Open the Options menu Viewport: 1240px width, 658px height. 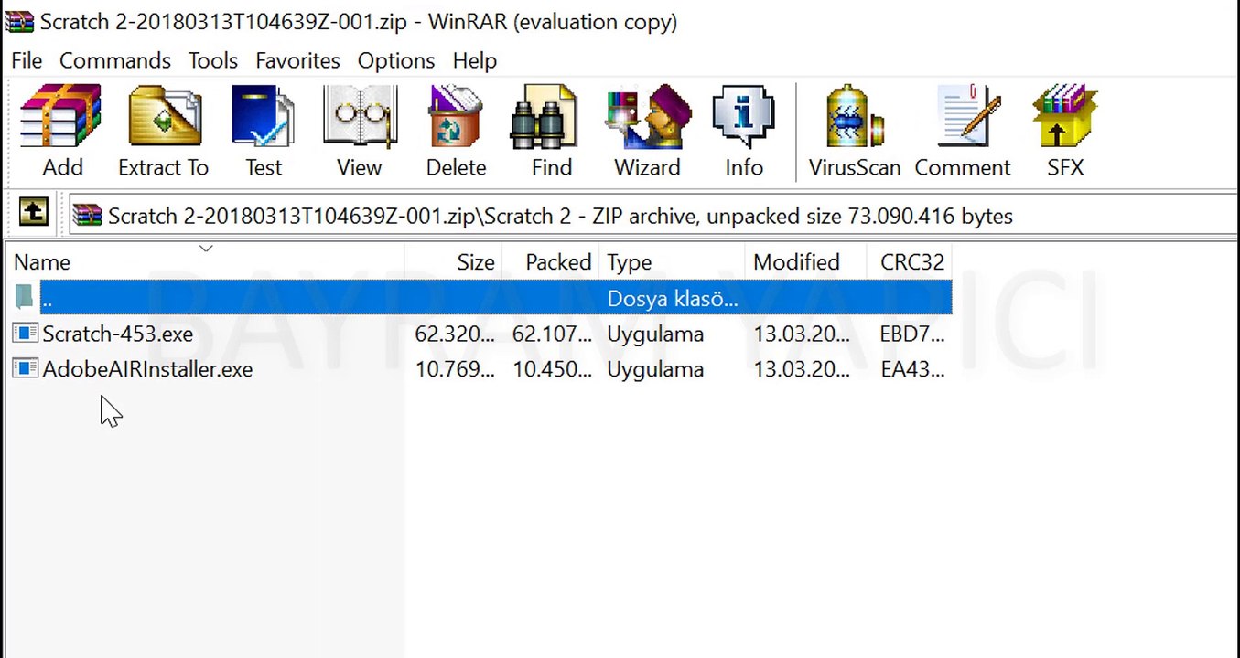(x=396, y=60)
